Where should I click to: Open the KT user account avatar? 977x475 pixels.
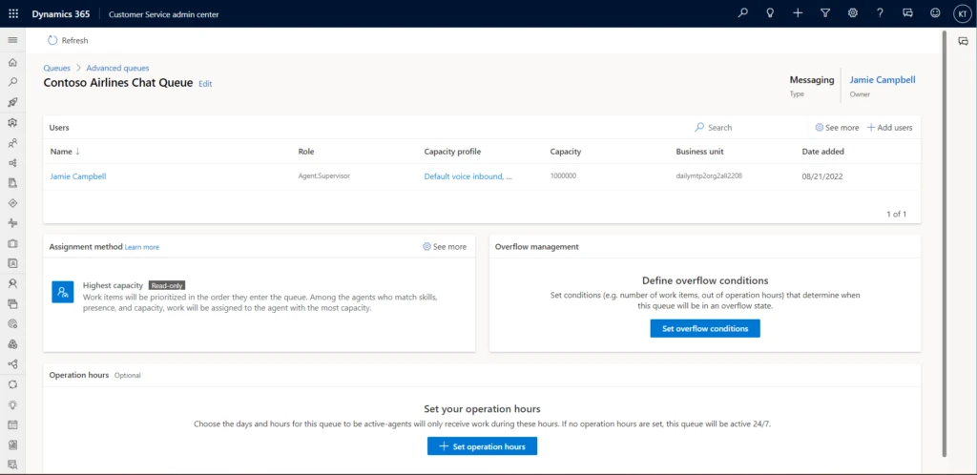point(961,13)
